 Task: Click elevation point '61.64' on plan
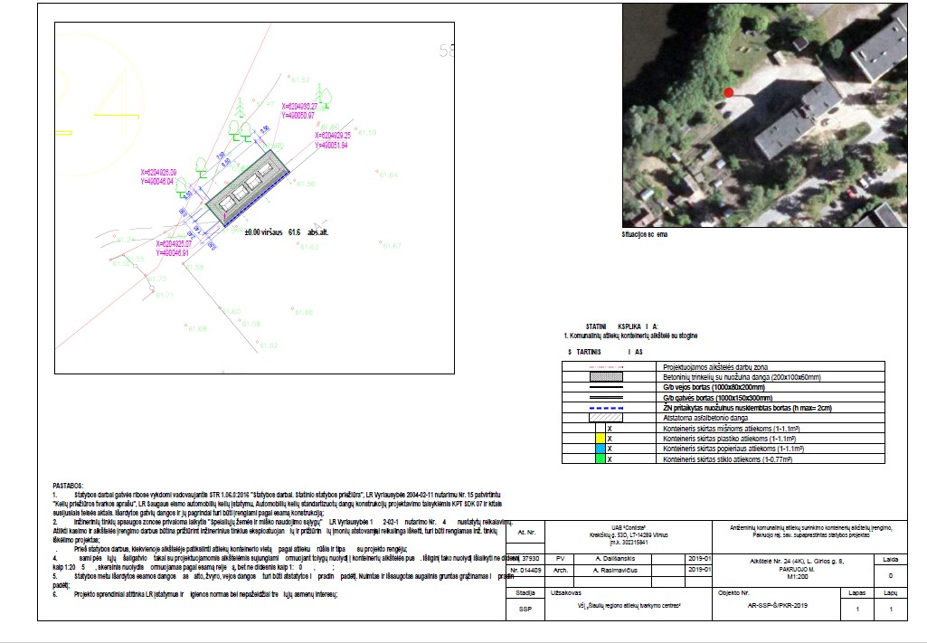click(388, 175)
